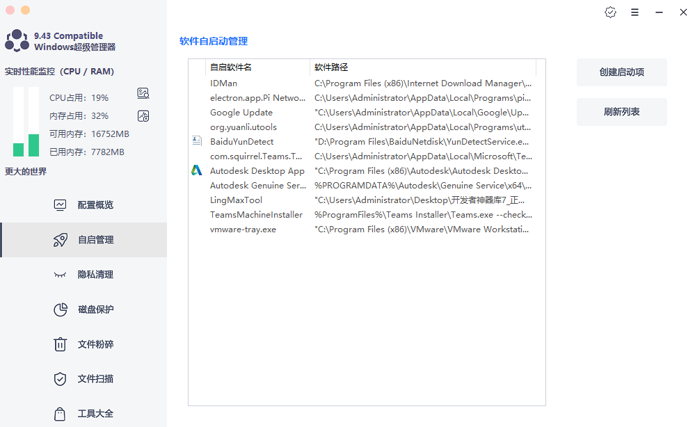The height and width of the screenshot is (427, 695).
Task: Click the CPU usage detail icon
Action: pos(143,94)
